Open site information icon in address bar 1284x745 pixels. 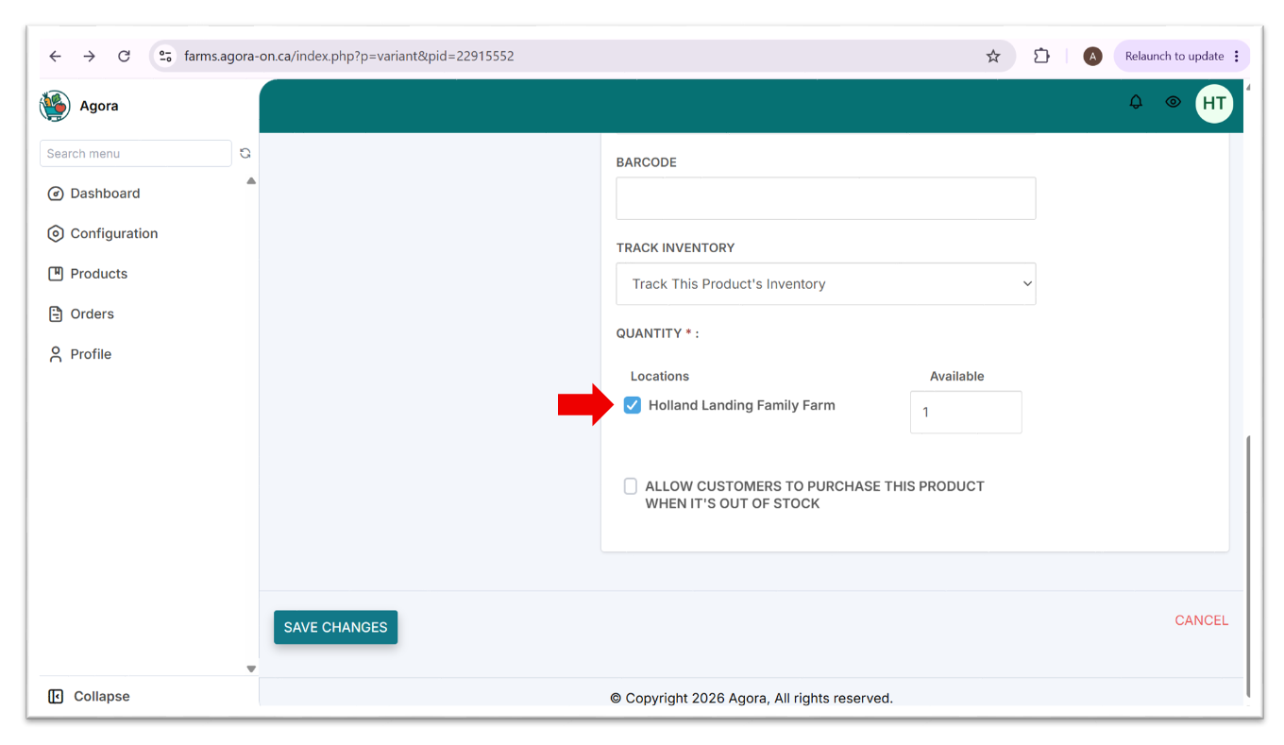[x=165, y=56]
